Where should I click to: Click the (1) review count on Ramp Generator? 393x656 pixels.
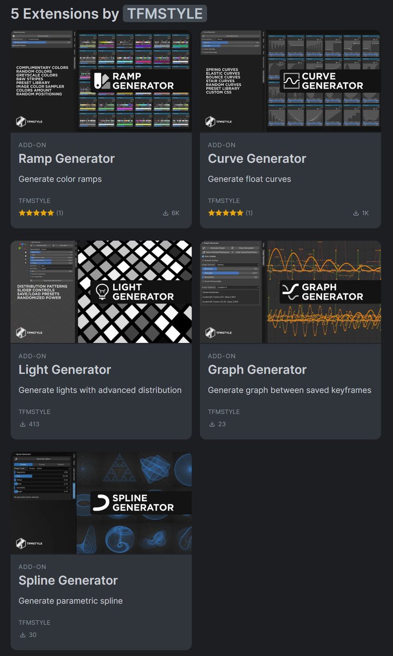(x=60, y=213)
